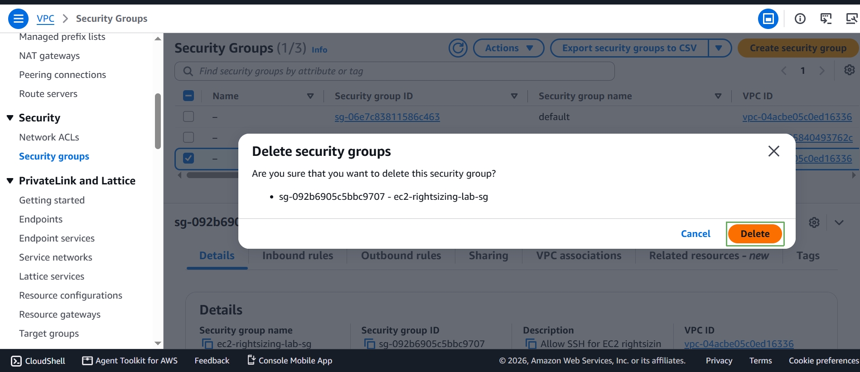Focus the Find security groups search field
This screenshot has height=372, width=860.
click(x=394, y=71)
